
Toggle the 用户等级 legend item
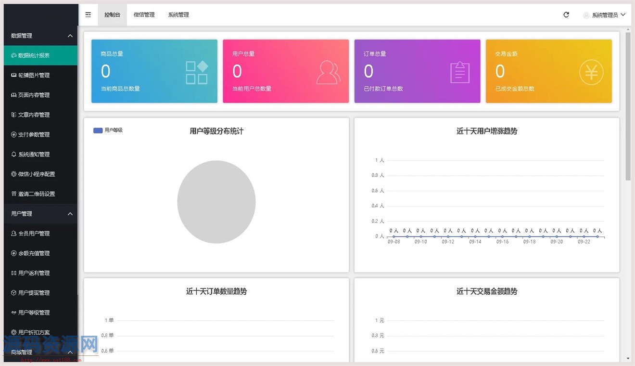click(x=108, y=131)
